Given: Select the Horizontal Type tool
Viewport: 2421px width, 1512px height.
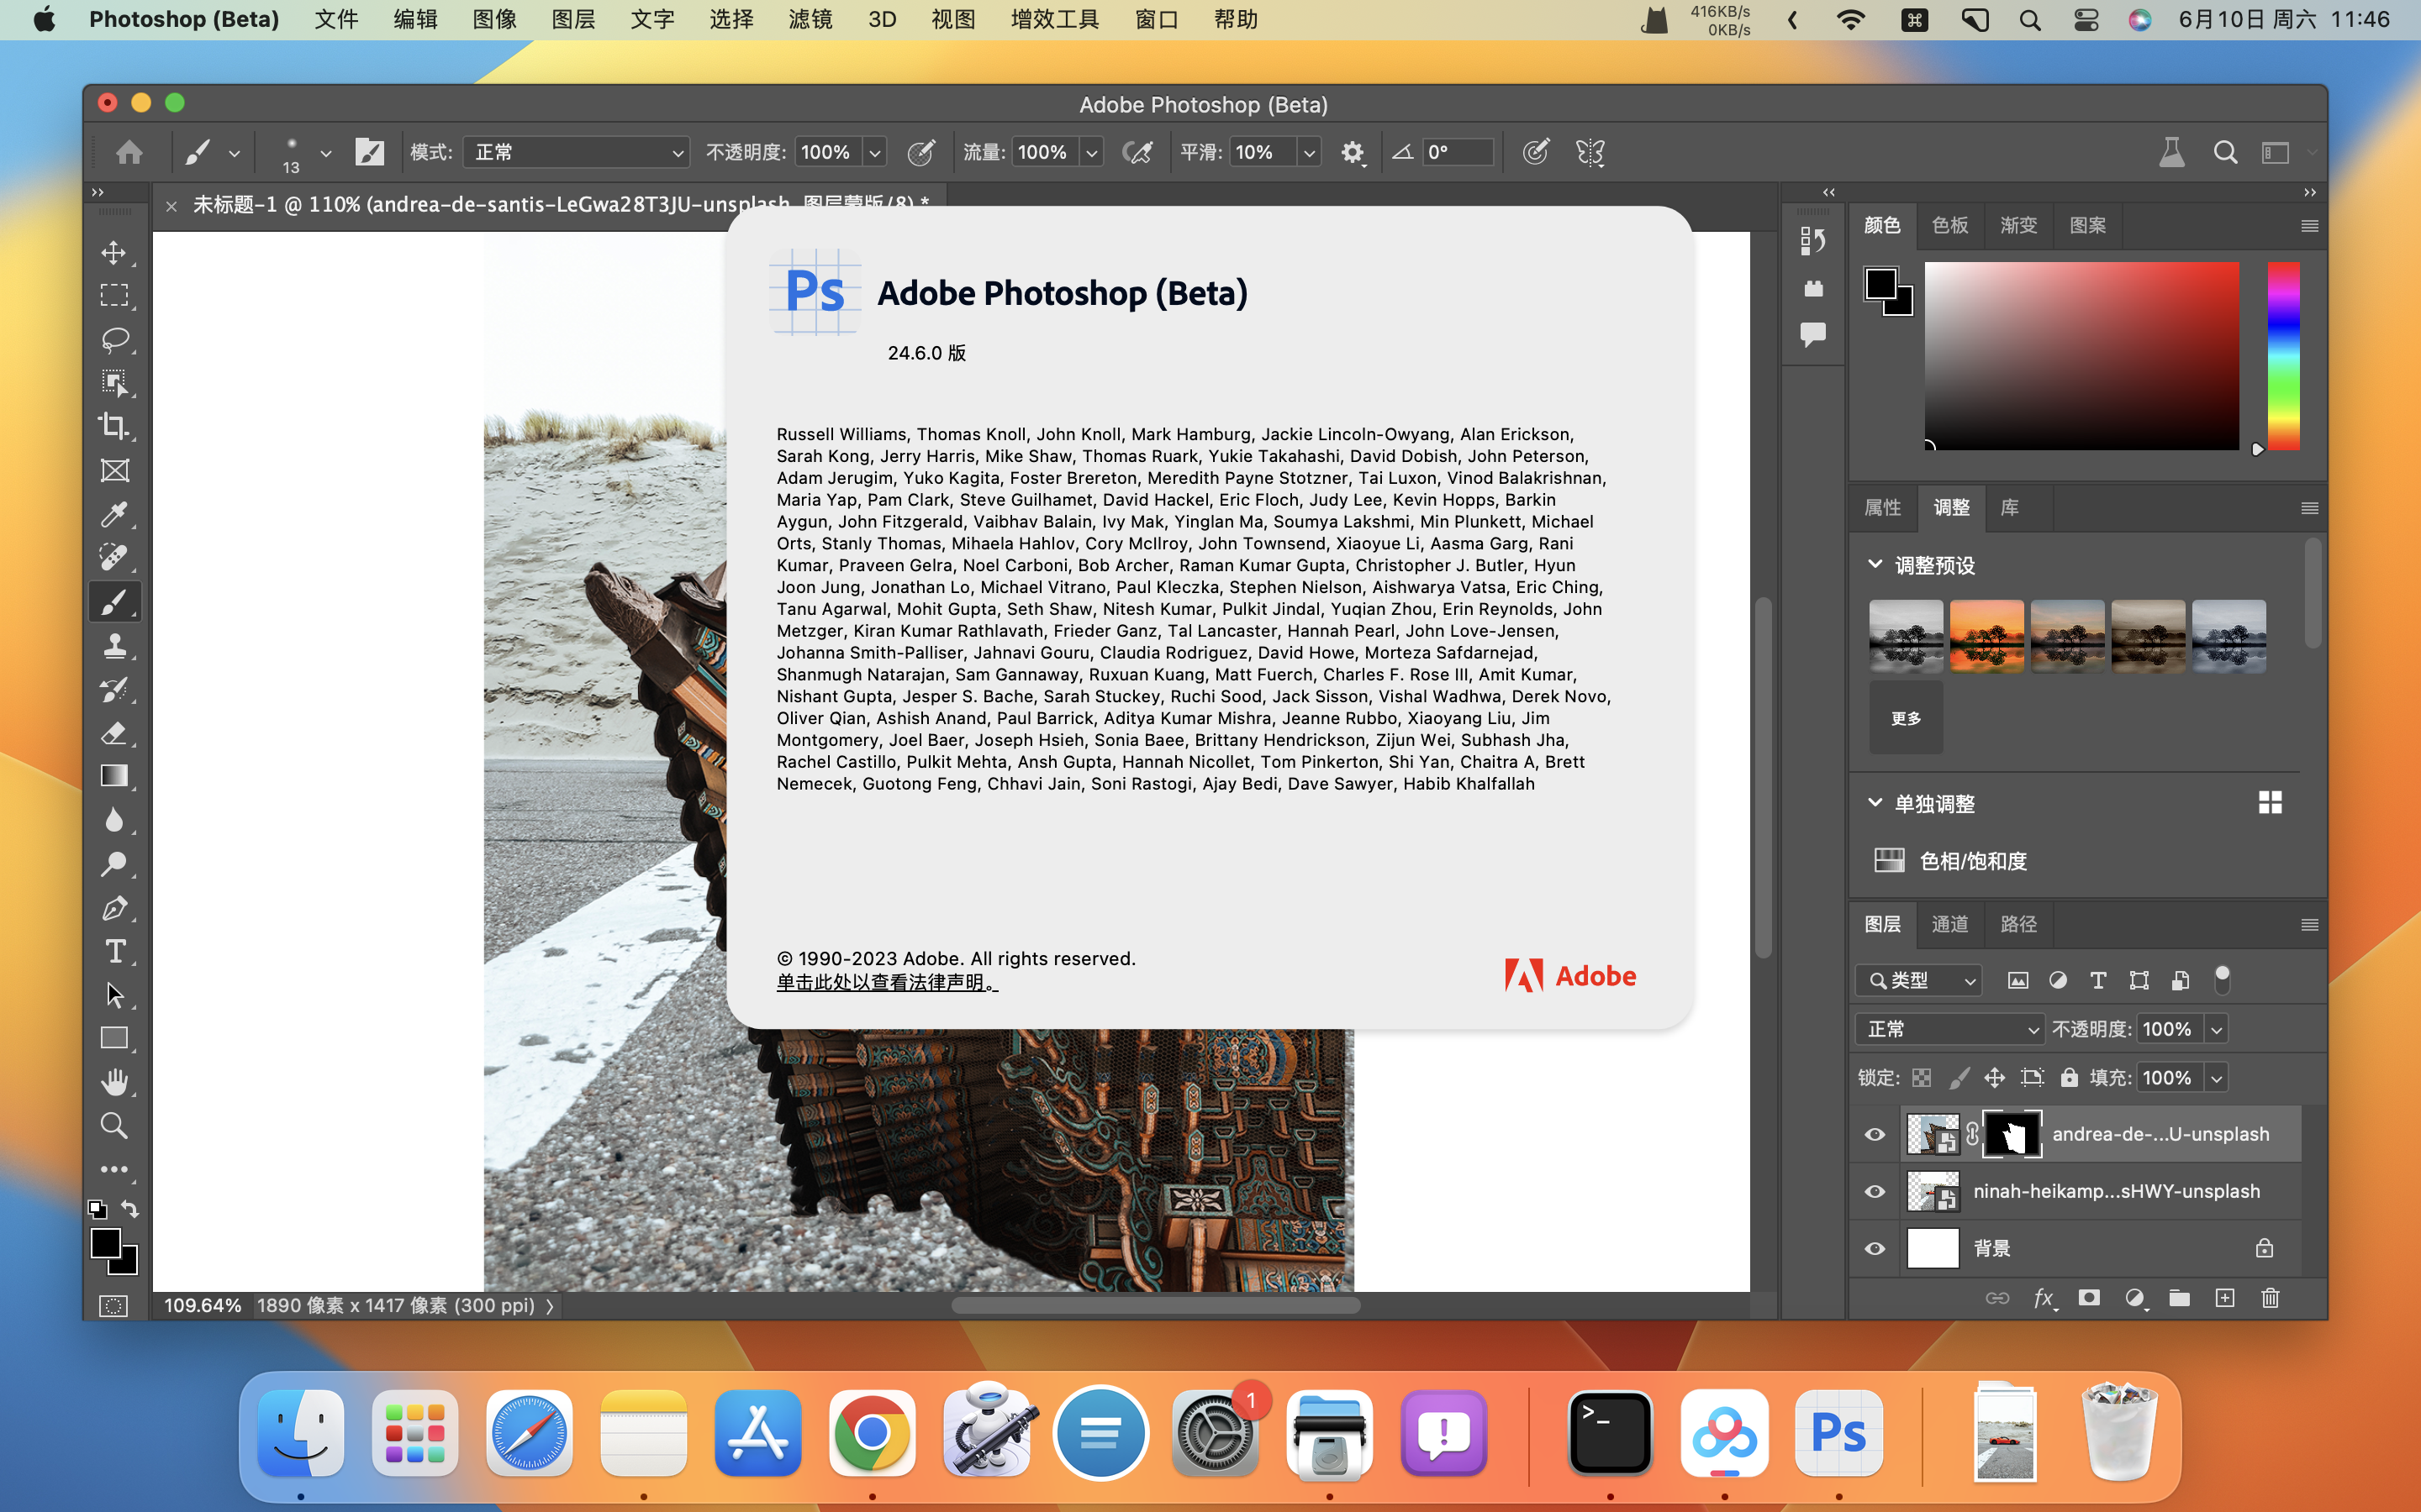Looking at the screenshot, I should (x=114, y=951).
